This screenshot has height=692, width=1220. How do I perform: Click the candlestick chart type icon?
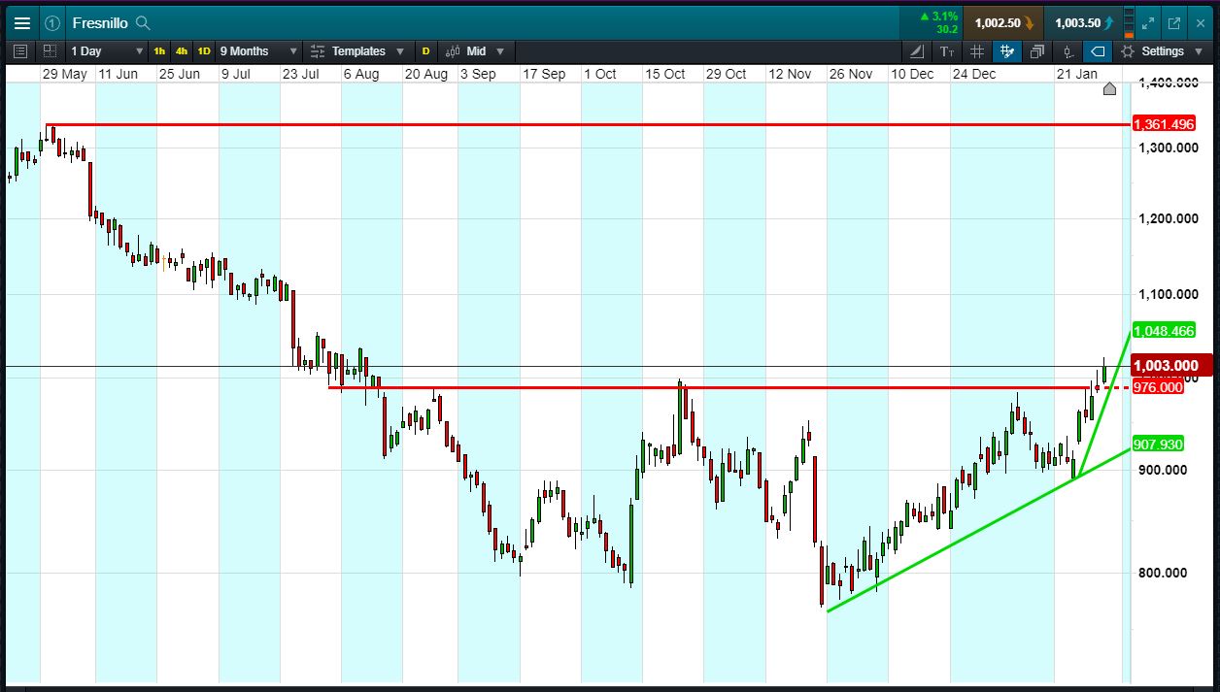pos(454,51)
